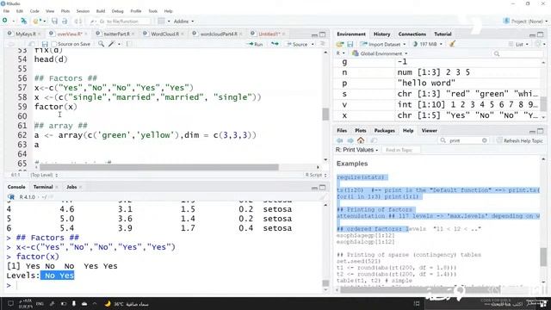Viewport: 551px width, 310px height.
Task: Open the 197 MiB memory usage dropdown
Action: tap(427, 44)
